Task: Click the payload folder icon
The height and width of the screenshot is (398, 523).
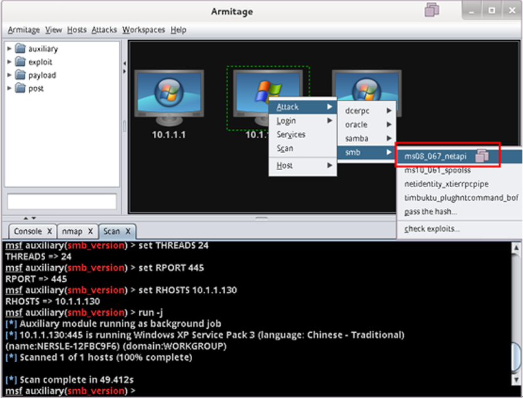Action: [20, 75]
